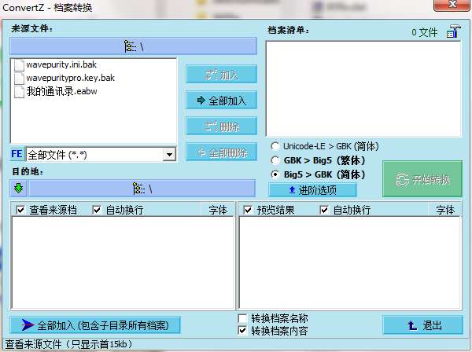Select GBK > Big5 (繁体) radio option

coord(275,160)
